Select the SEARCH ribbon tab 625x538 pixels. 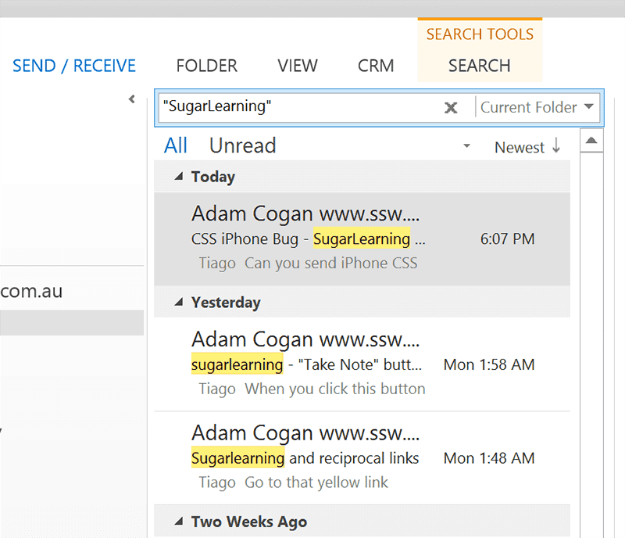click(x=479, y=66)
